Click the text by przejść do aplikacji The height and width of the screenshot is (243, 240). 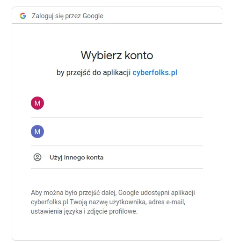coord(94,73)
